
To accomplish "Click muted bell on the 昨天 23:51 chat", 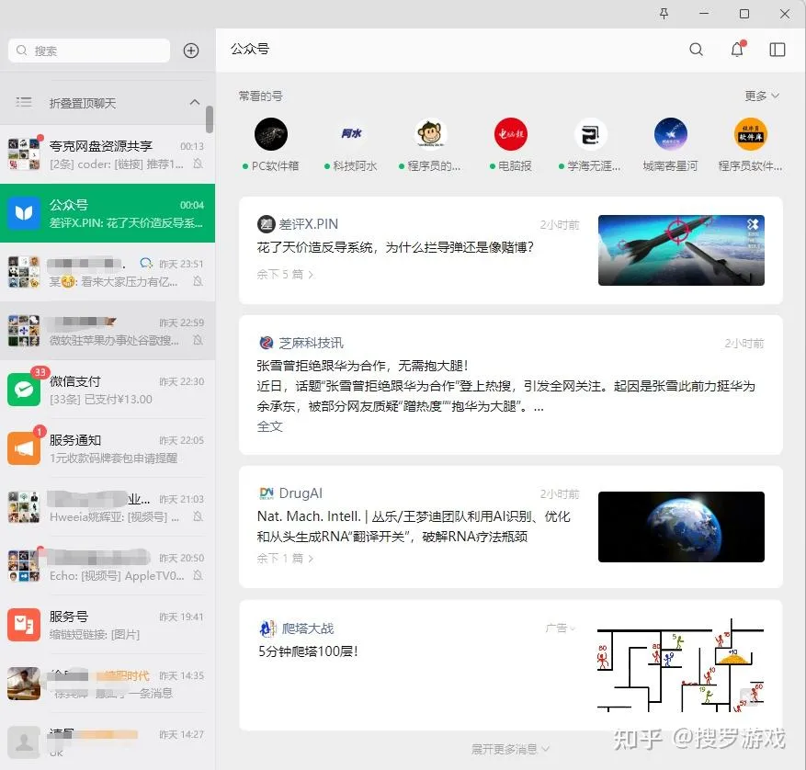I will 198,281.
